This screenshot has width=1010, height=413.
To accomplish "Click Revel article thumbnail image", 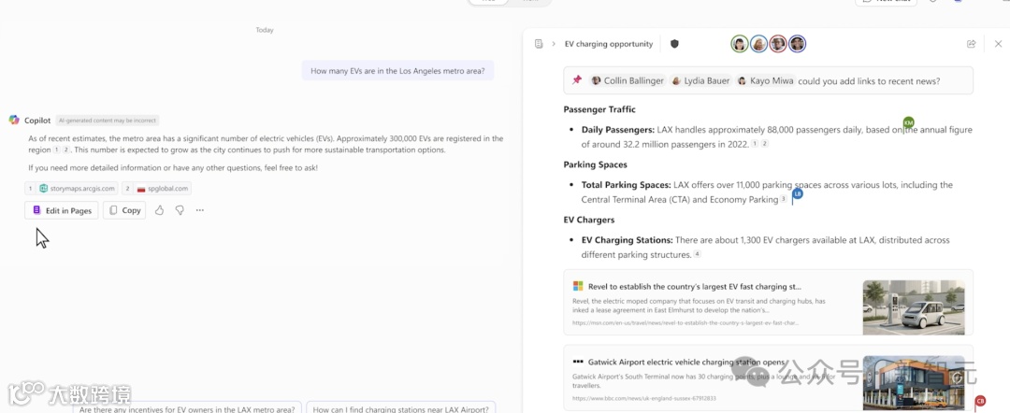I will click(914, 306).
